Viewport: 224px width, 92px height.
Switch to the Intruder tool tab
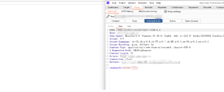(x=149, y=7)
